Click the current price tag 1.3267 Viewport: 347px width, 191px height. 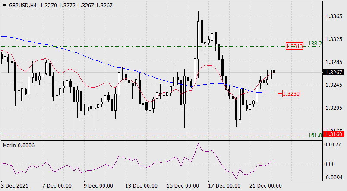(x=334, y=72)
